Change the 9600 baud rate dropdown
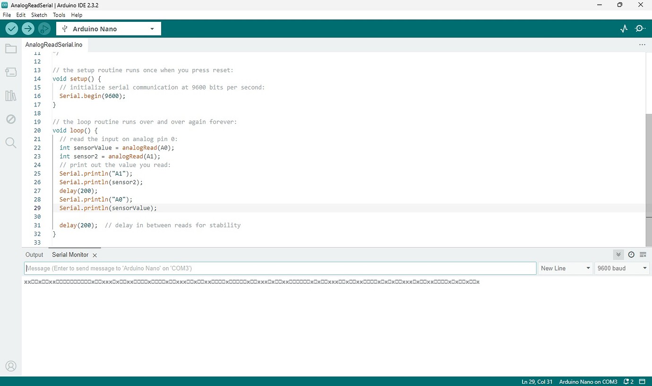The height and width of the screenshot is (386, 652). tap(622, 268)
